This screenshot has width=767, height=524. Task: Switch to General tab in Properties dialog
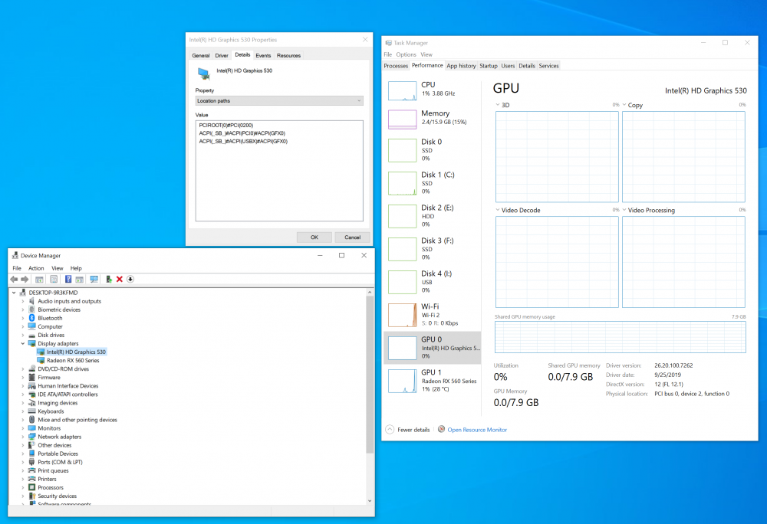coord(200,55)
